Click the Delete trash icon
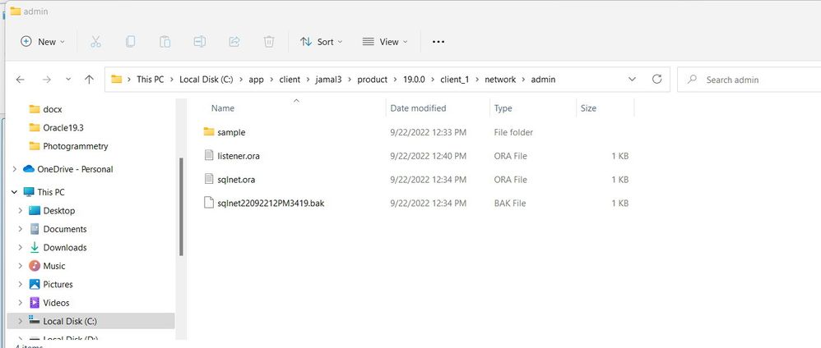 (269, 42)
